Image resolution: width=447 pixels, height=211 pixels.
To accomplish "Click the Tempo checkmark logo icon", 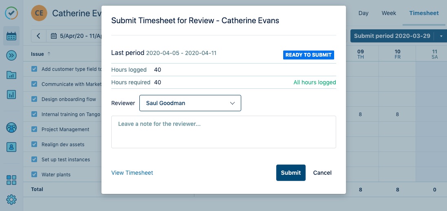I will [11, 13].
